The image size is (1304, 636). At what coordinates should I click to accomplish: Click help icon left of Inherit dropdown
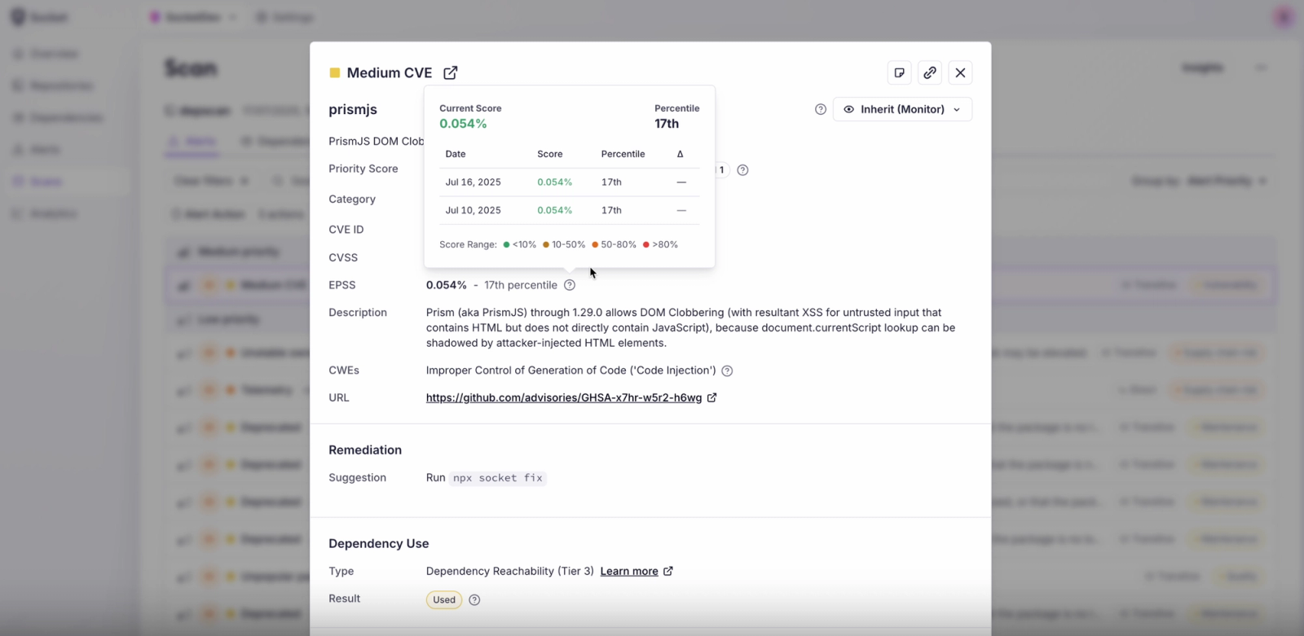point(821,109)
